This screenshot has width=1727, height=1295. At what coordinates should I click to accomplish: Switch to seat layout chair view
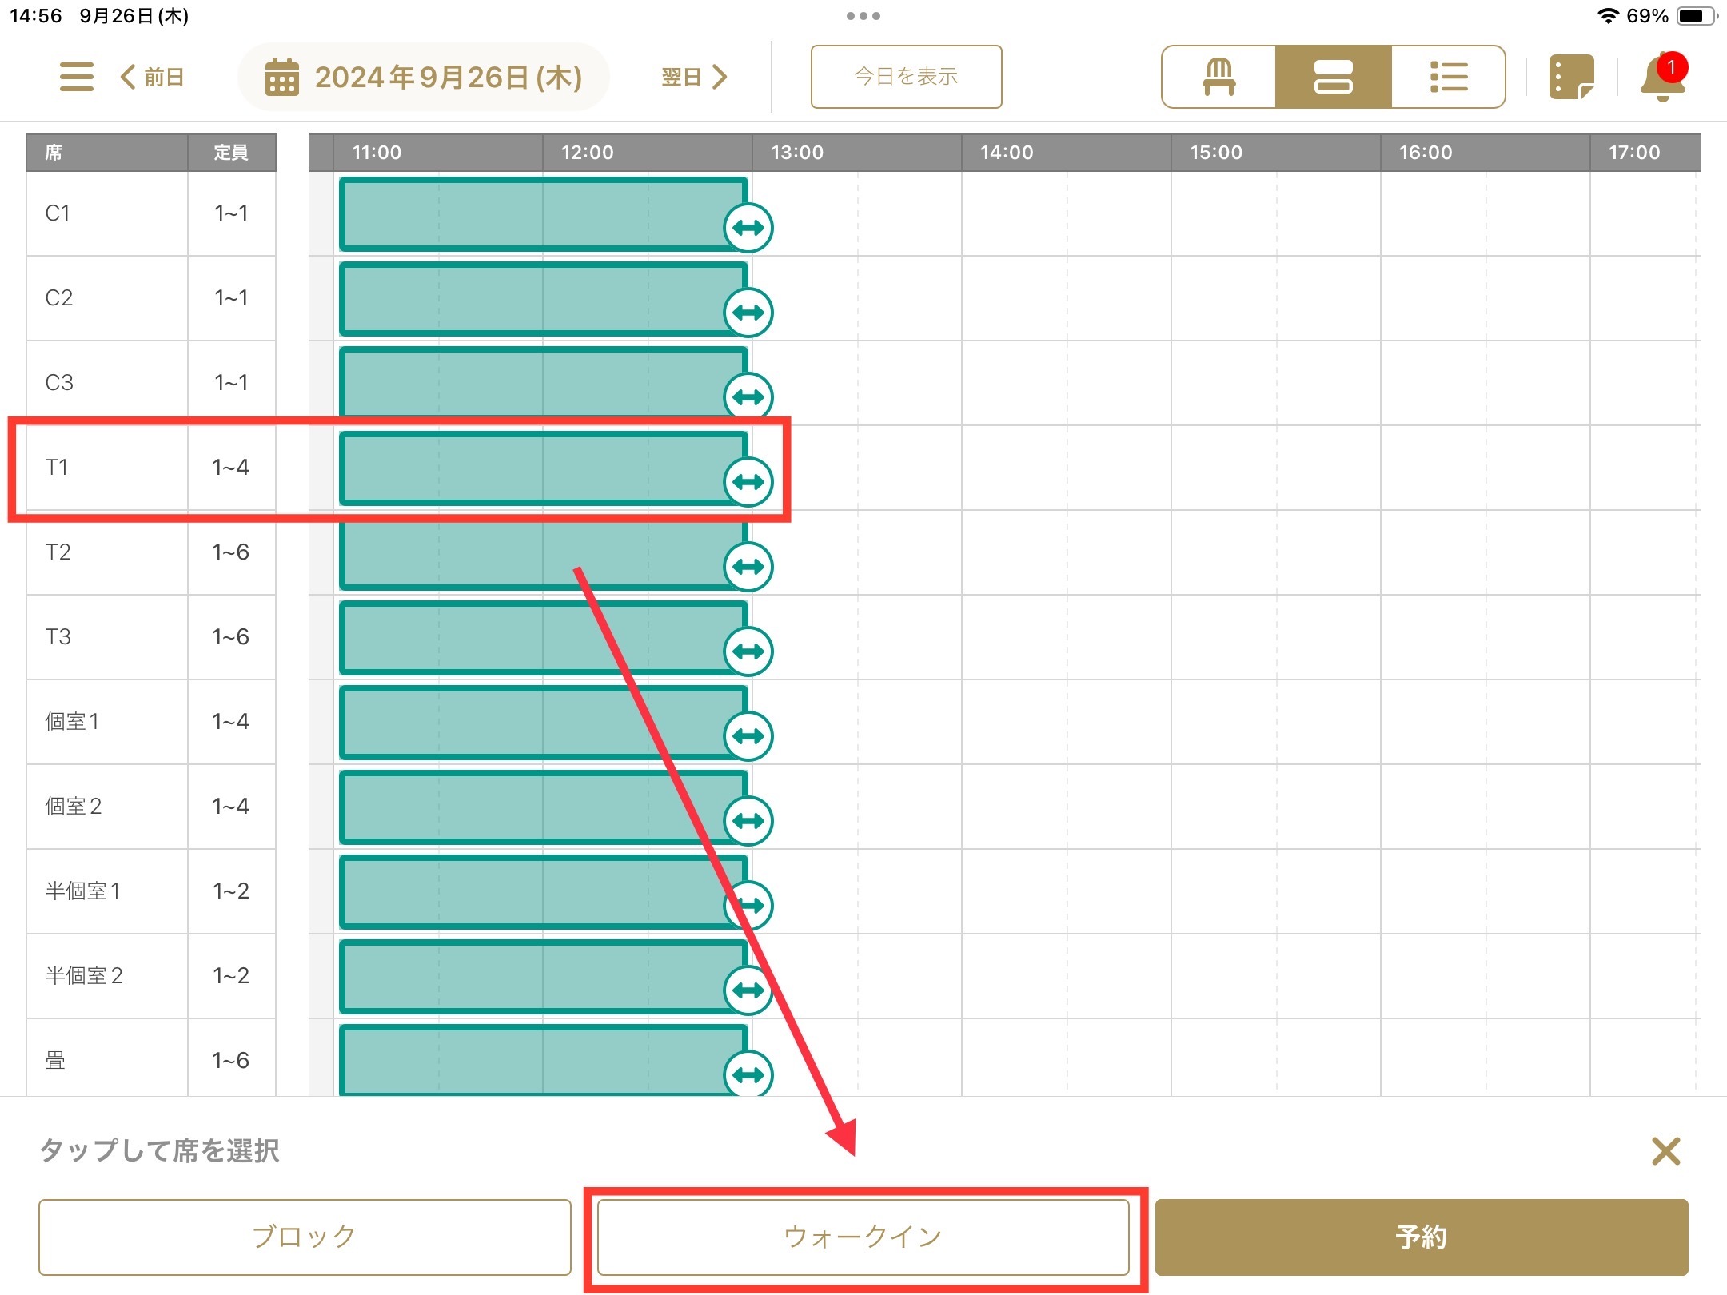point(1218,77)
